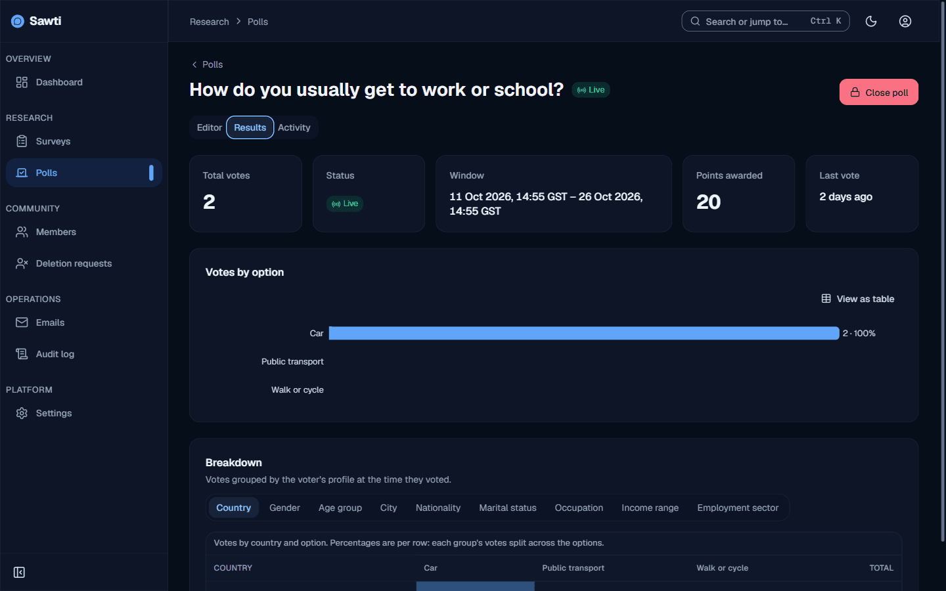Open Dashboard from sidebar
Screen dimensions: 946x591
point(83,82)
